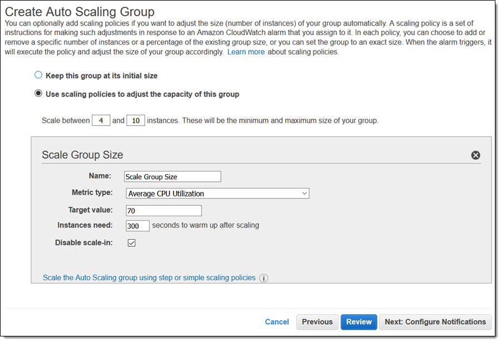The width and height of the screenshot is (501, 342).
Task: Click the Metric type field label
Action: pos(92,193)
